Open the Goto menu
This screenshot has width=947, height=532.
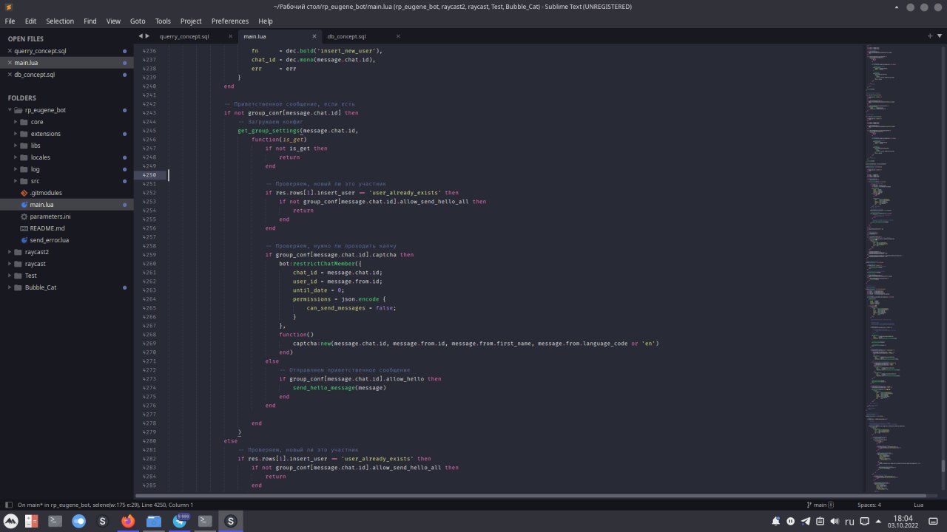pyautogui.click(x=138, y=21)
